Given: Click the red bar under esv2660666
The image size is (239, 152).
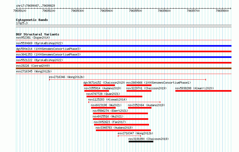Looking at the screenshot, I should (139, 85).
